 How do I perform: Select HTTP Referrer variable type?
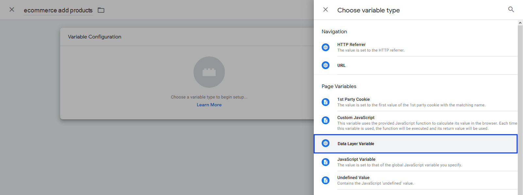tap(351, 45)
